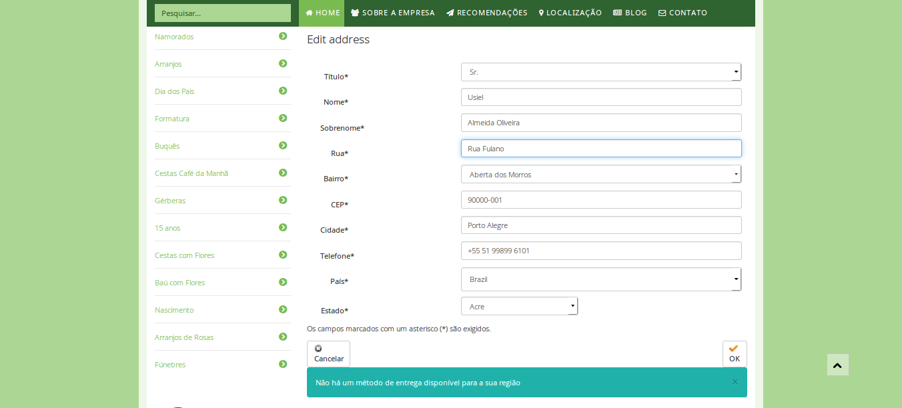Click the arrow icon next to Arranjos
This screenshot has width=902, height=408.
[283, 63]
